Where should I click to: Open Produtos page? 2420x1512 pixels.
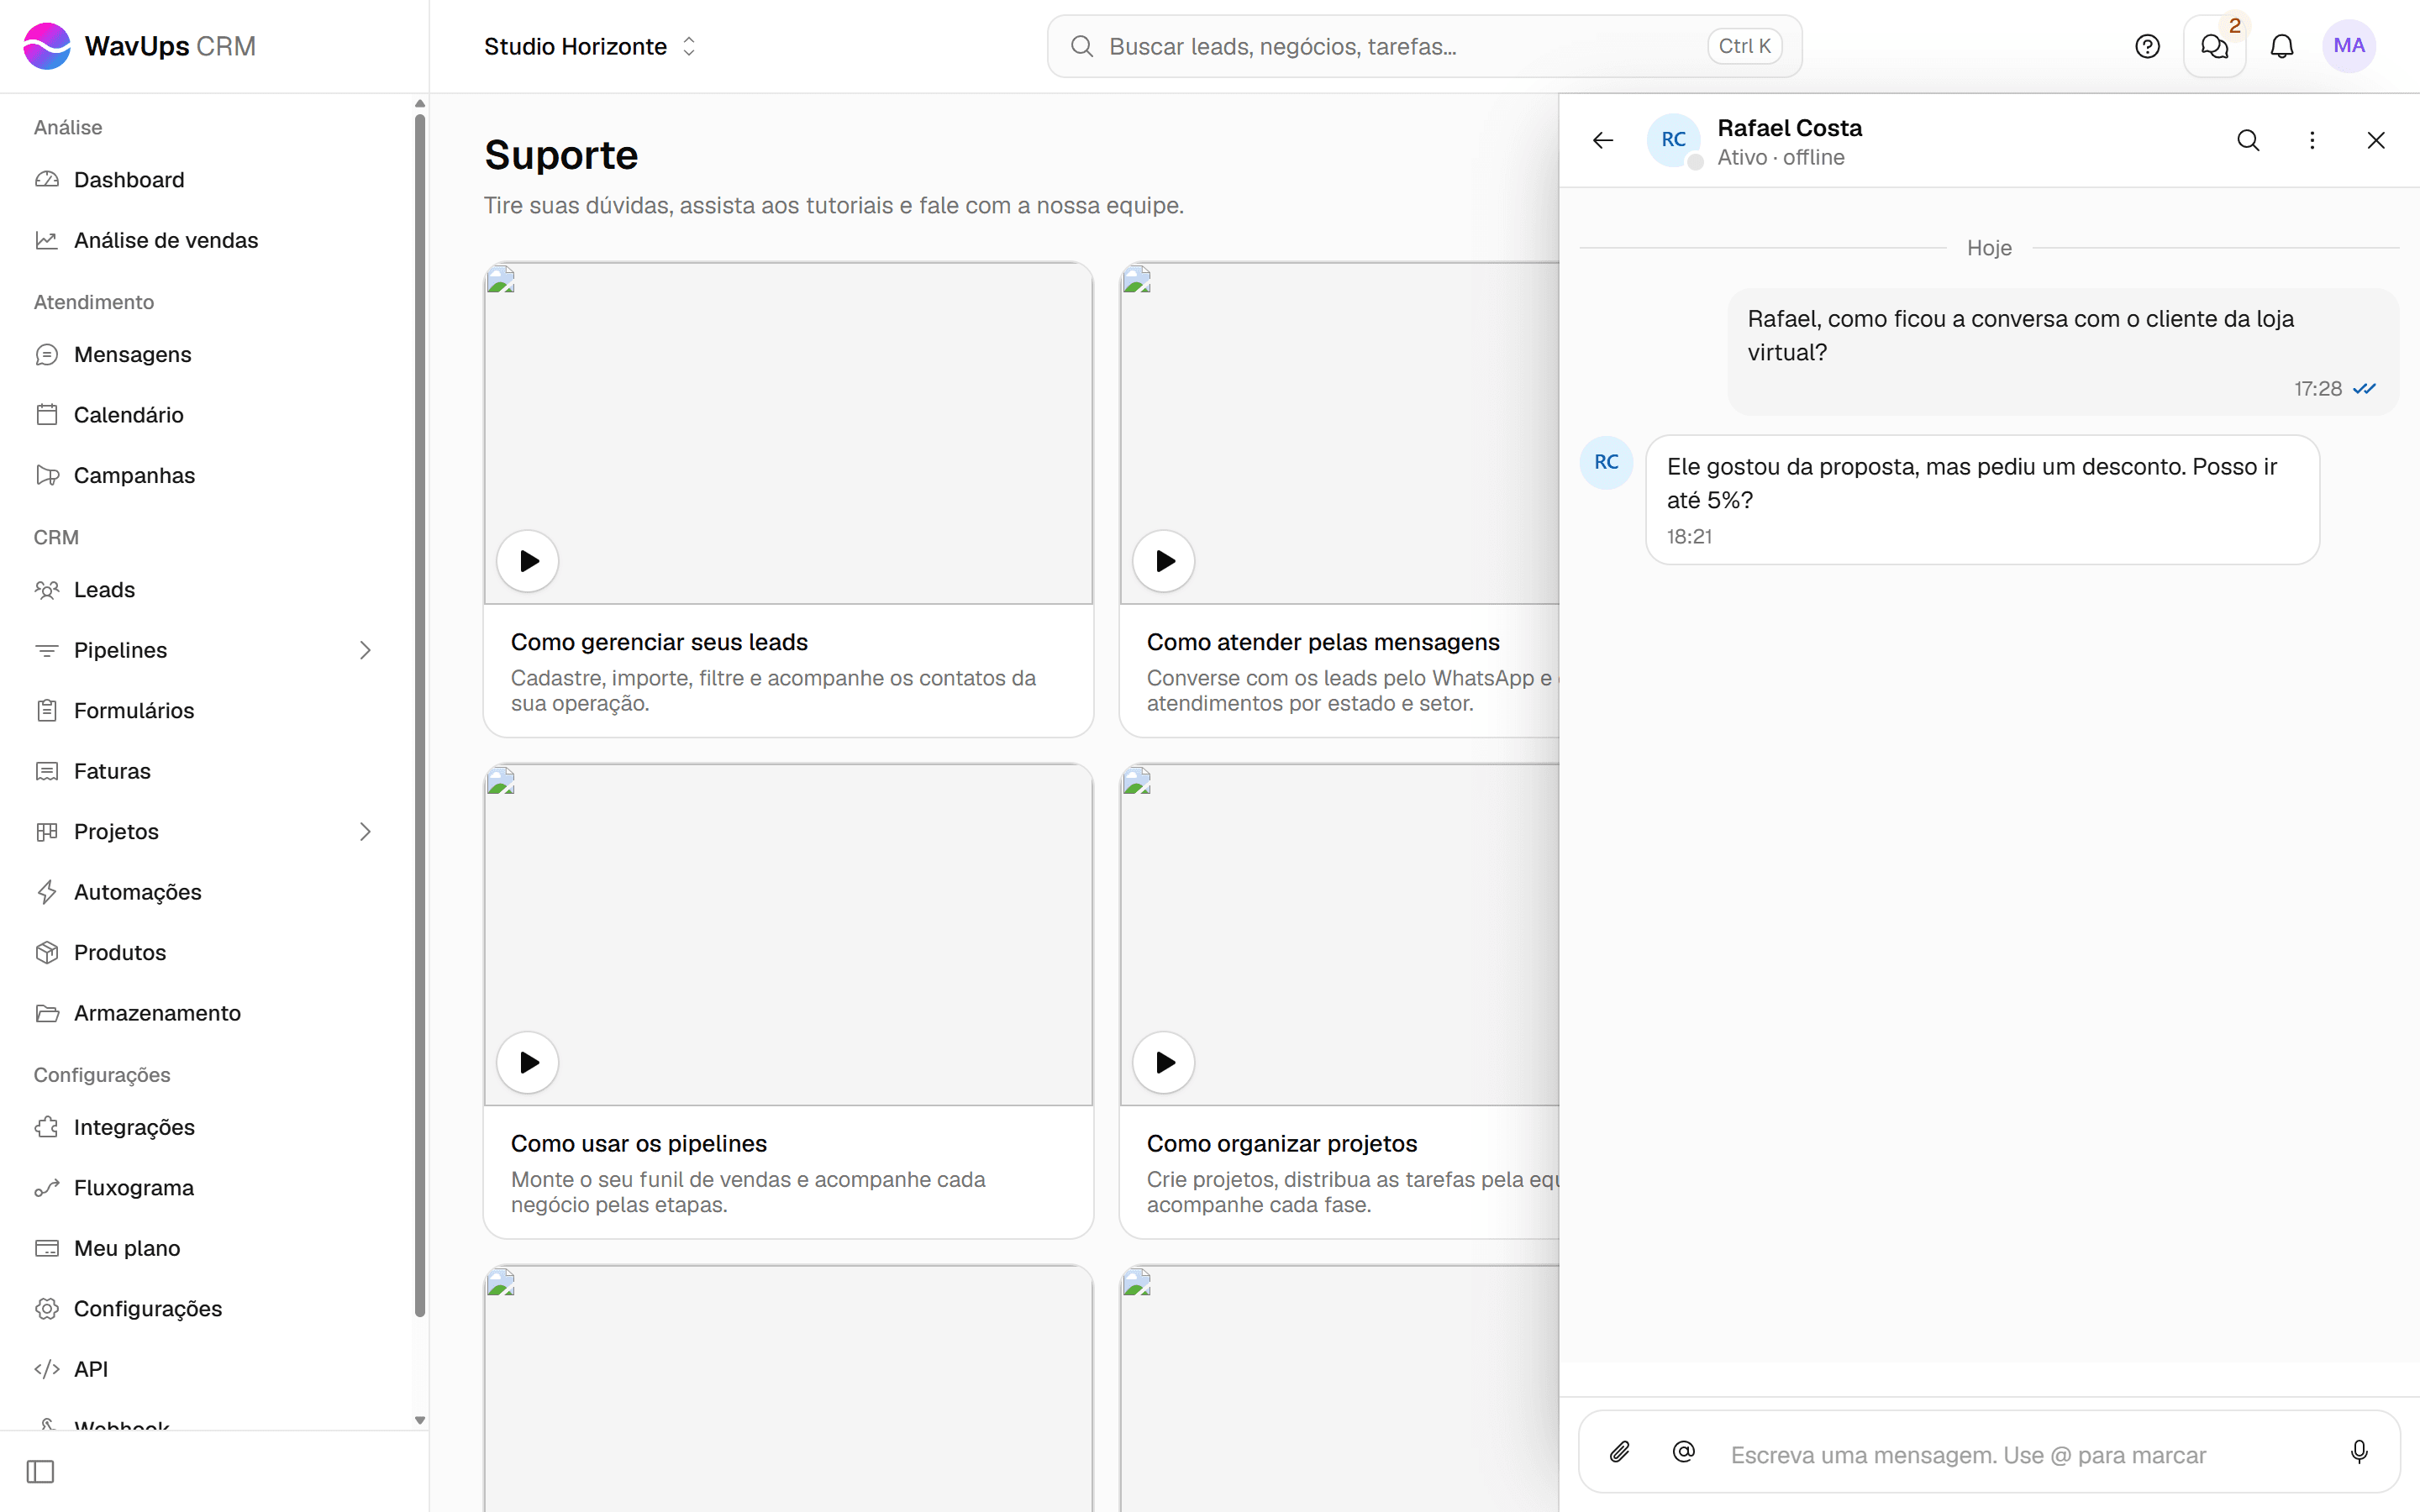207,953
